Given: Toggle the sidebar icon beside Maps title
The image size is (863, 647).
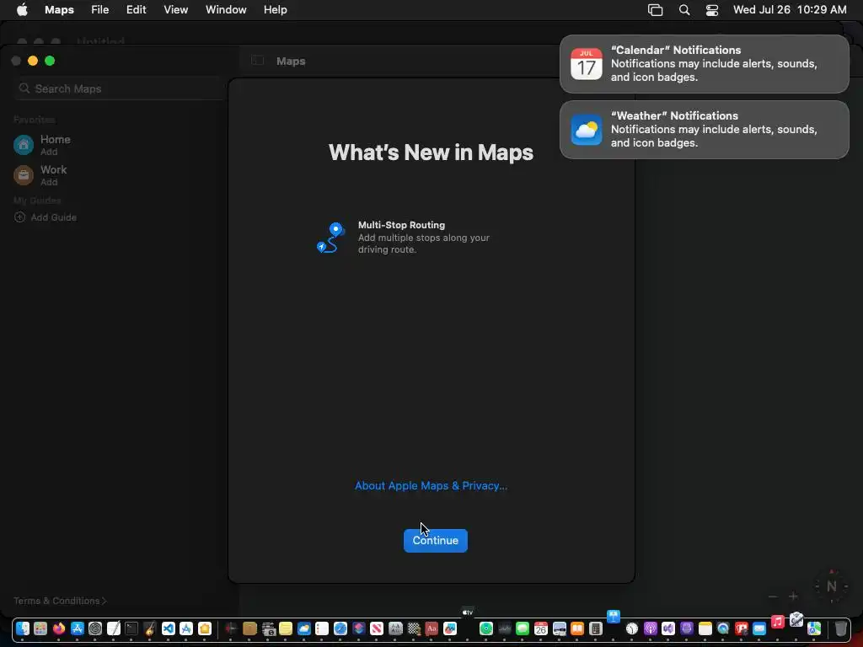Looking at the screenshot, I should (257, 61).
